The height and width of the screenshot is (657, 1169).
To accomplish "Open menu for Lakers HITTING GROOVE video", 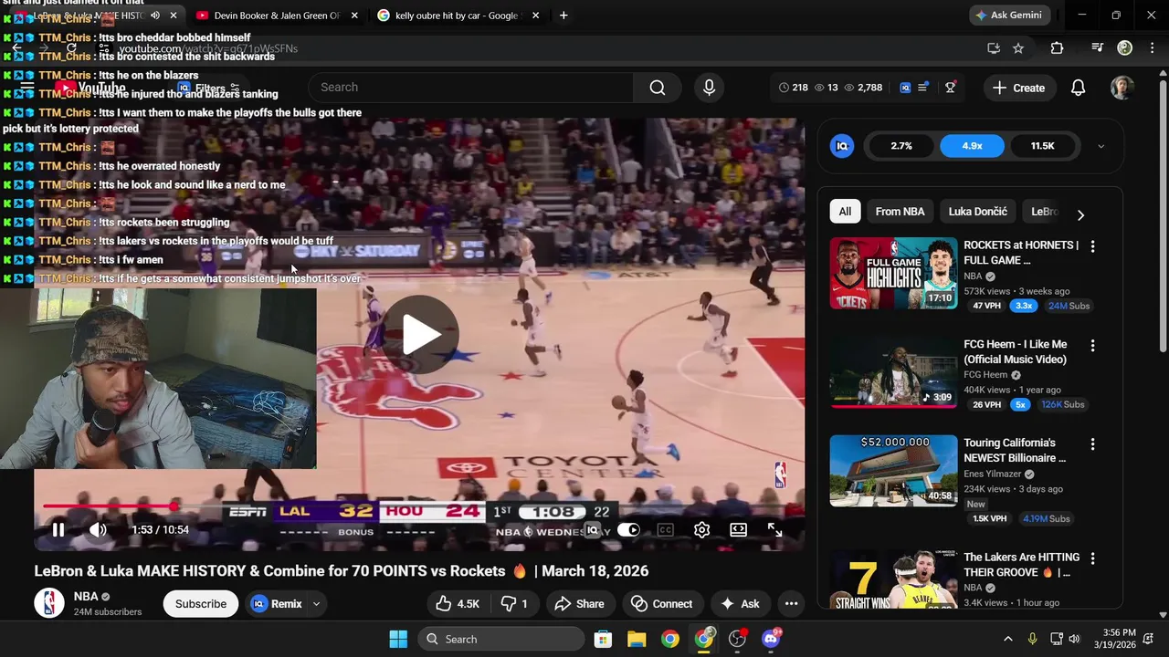I will pos(1092,558).
